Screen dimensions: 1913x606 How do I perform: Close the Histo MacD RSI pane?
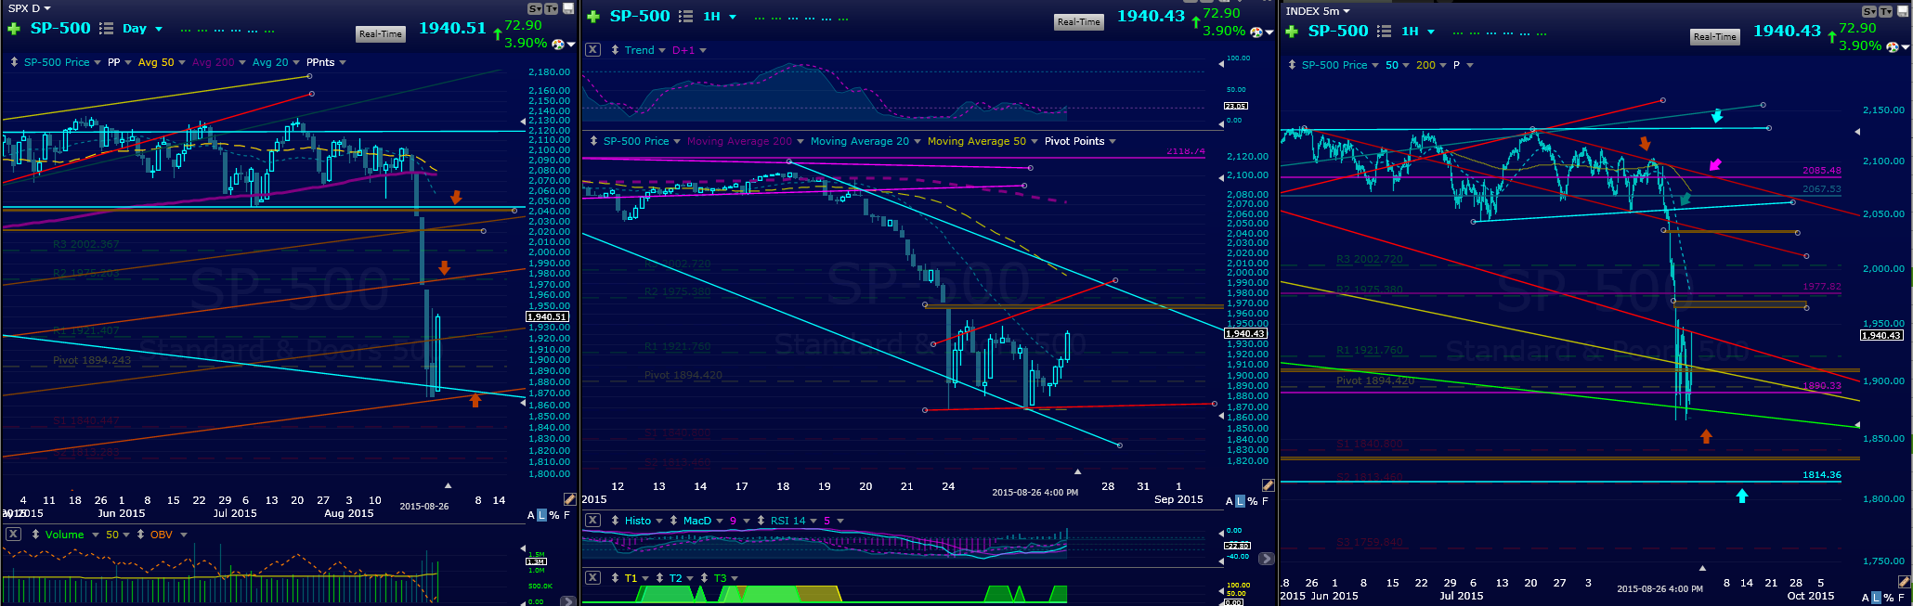tap(592, 521)
